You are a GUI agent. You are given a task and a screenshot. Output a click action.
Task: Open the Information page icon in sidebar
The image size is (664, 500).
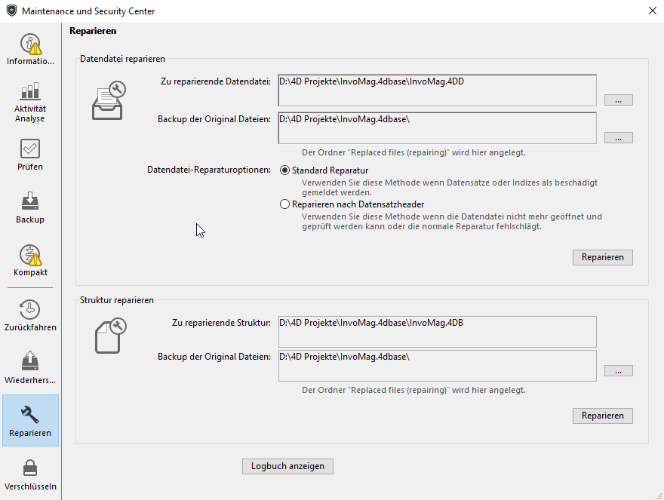[30, 44]
